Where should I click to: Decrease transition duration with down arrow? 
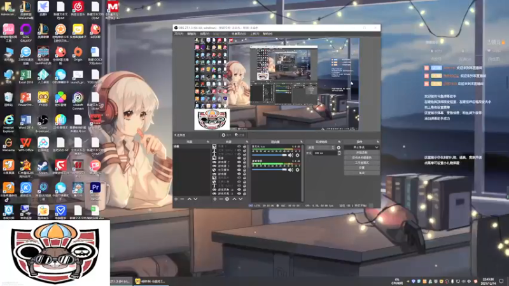[339, 154]
